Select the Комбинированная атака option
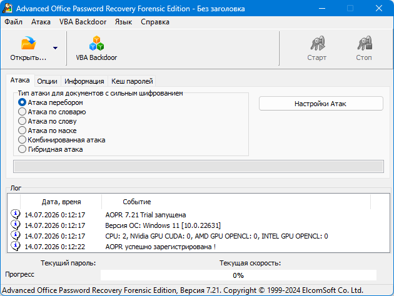The image size is (394, 296). point(61,140)
